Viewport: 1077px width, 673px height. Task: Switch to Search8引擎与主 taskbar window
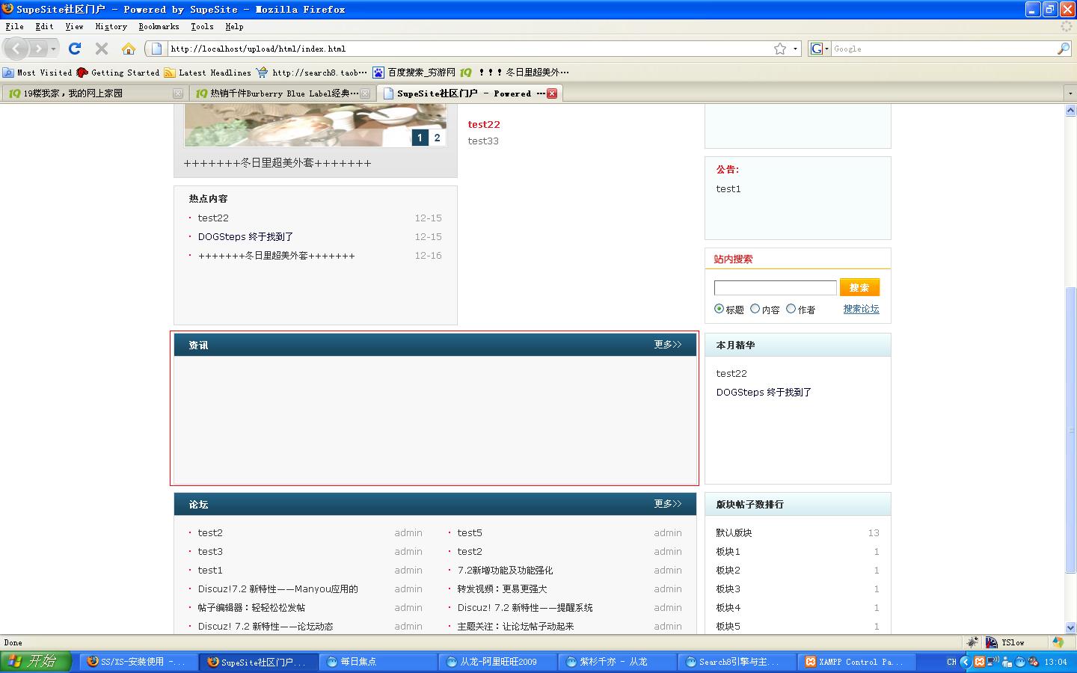pos(737,662)
